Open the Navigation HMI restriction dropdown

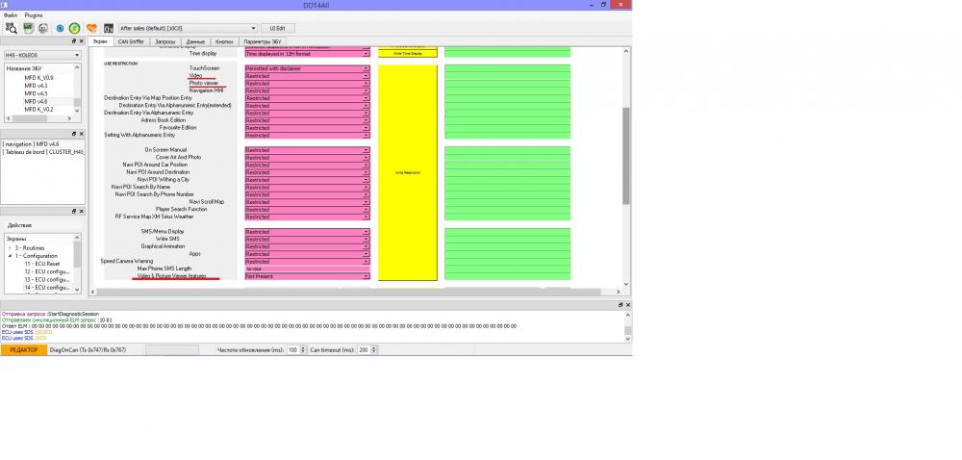pyautogui.click(x=308, y=90)
